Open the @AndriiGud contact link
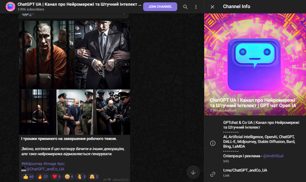306x182 pixels. pyautogui.click(x=273, y=156)
